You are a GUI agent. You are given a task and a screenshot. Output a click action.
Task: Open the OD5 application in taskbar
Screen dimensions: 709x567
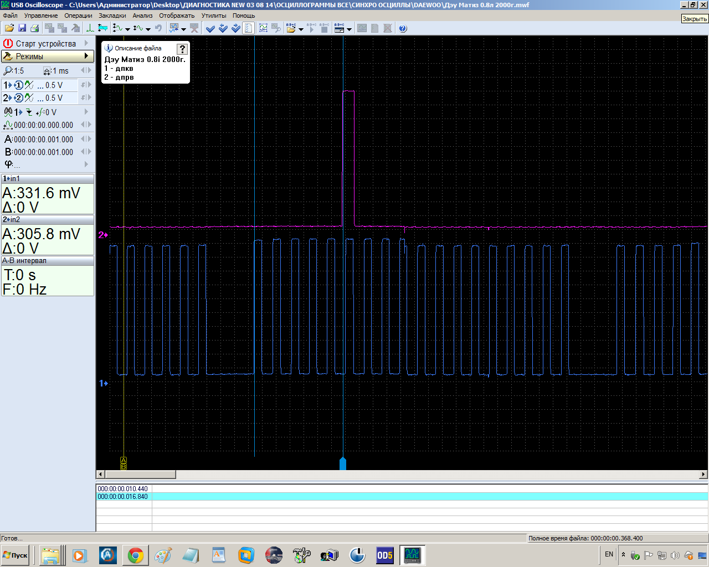(384, 555)
